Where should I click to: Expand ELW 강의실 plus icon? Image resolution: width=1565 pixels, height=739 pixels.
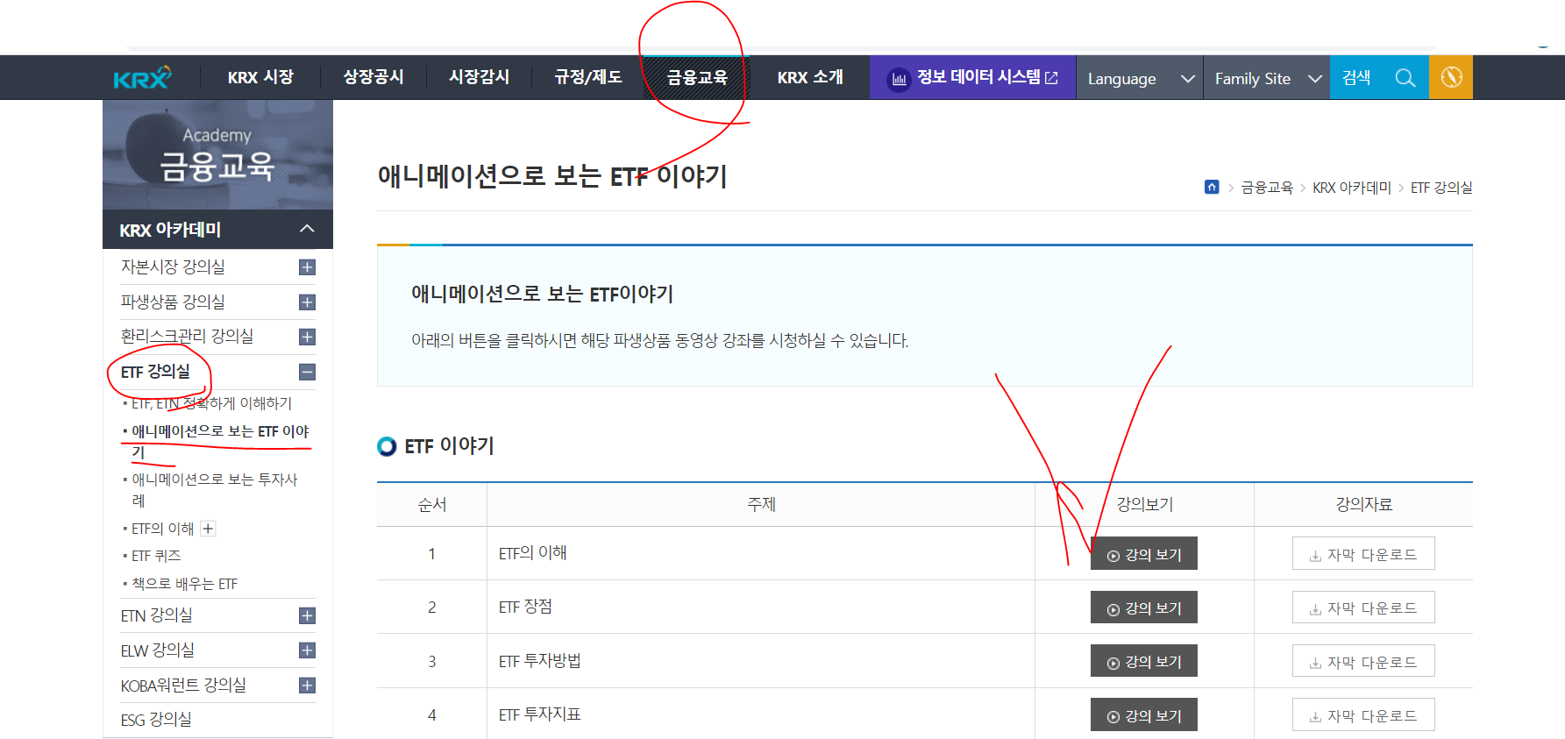click(x=307, y=650)
